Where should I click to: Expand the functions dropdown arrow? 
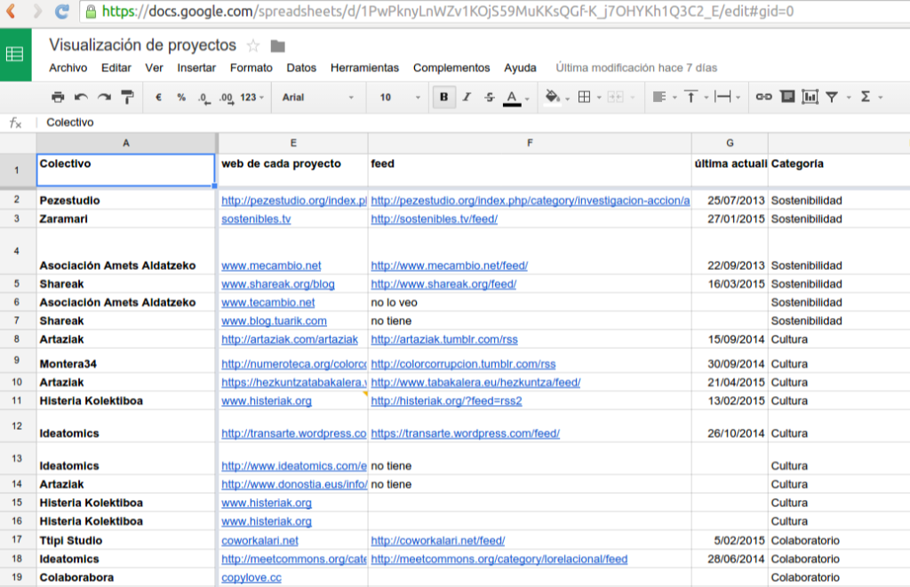(881, 98)
